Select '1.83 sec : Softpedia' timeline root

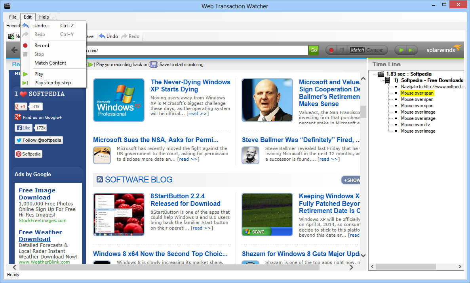tap(409, 74)
